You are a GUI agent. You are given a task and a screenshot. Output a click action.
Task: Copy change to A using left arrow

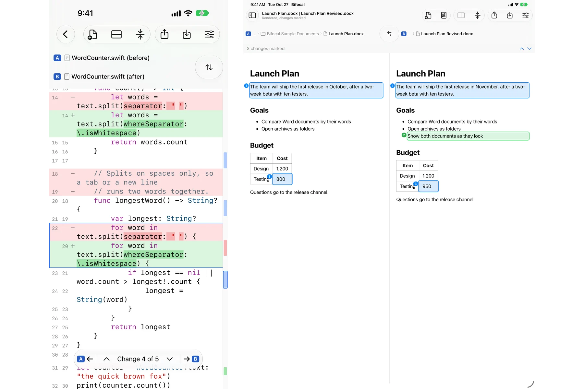[x=86, y=359]
